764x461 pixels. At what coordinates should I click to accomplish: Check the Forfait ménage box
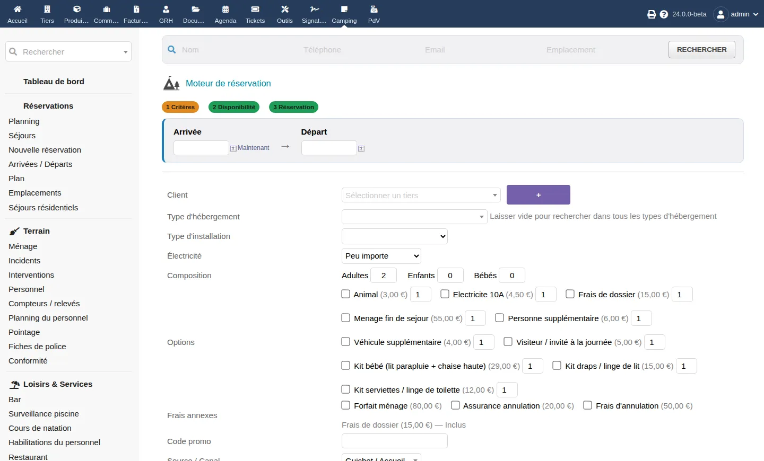click(x=346, y=405)
